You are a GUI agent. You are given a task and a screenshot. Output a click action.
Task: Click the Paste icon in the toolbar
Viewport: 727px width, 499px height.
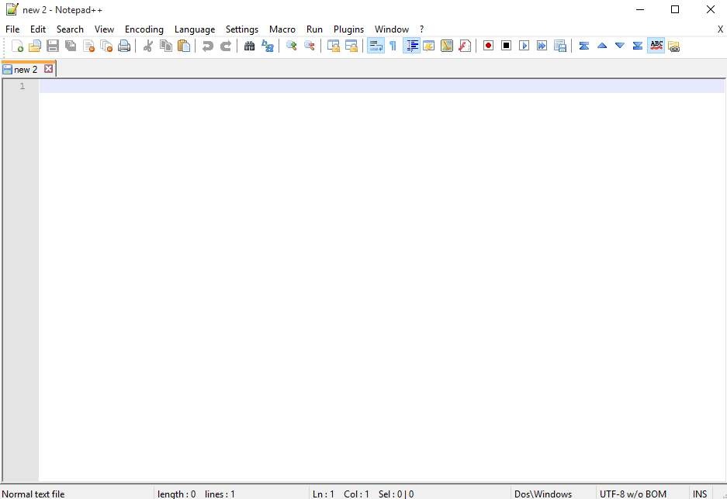tap(184, 46)
